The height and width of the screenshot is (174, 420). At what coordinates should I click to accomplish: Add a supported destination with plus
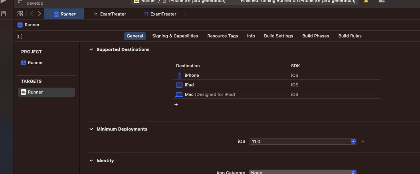pyautogui.click(x=176, y=105)
